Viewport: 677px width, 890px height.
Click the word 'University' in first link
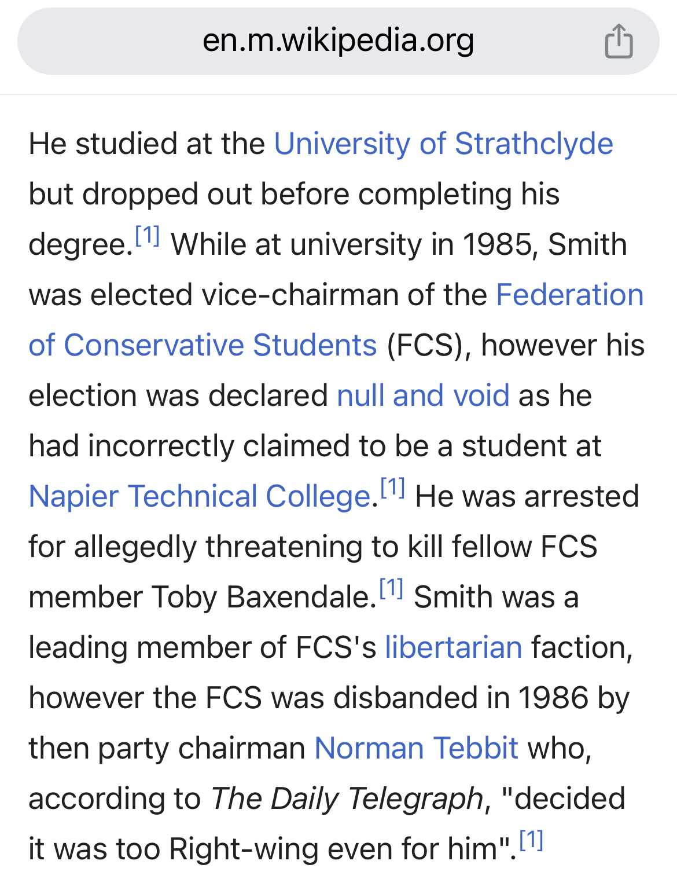coord(342,144)
